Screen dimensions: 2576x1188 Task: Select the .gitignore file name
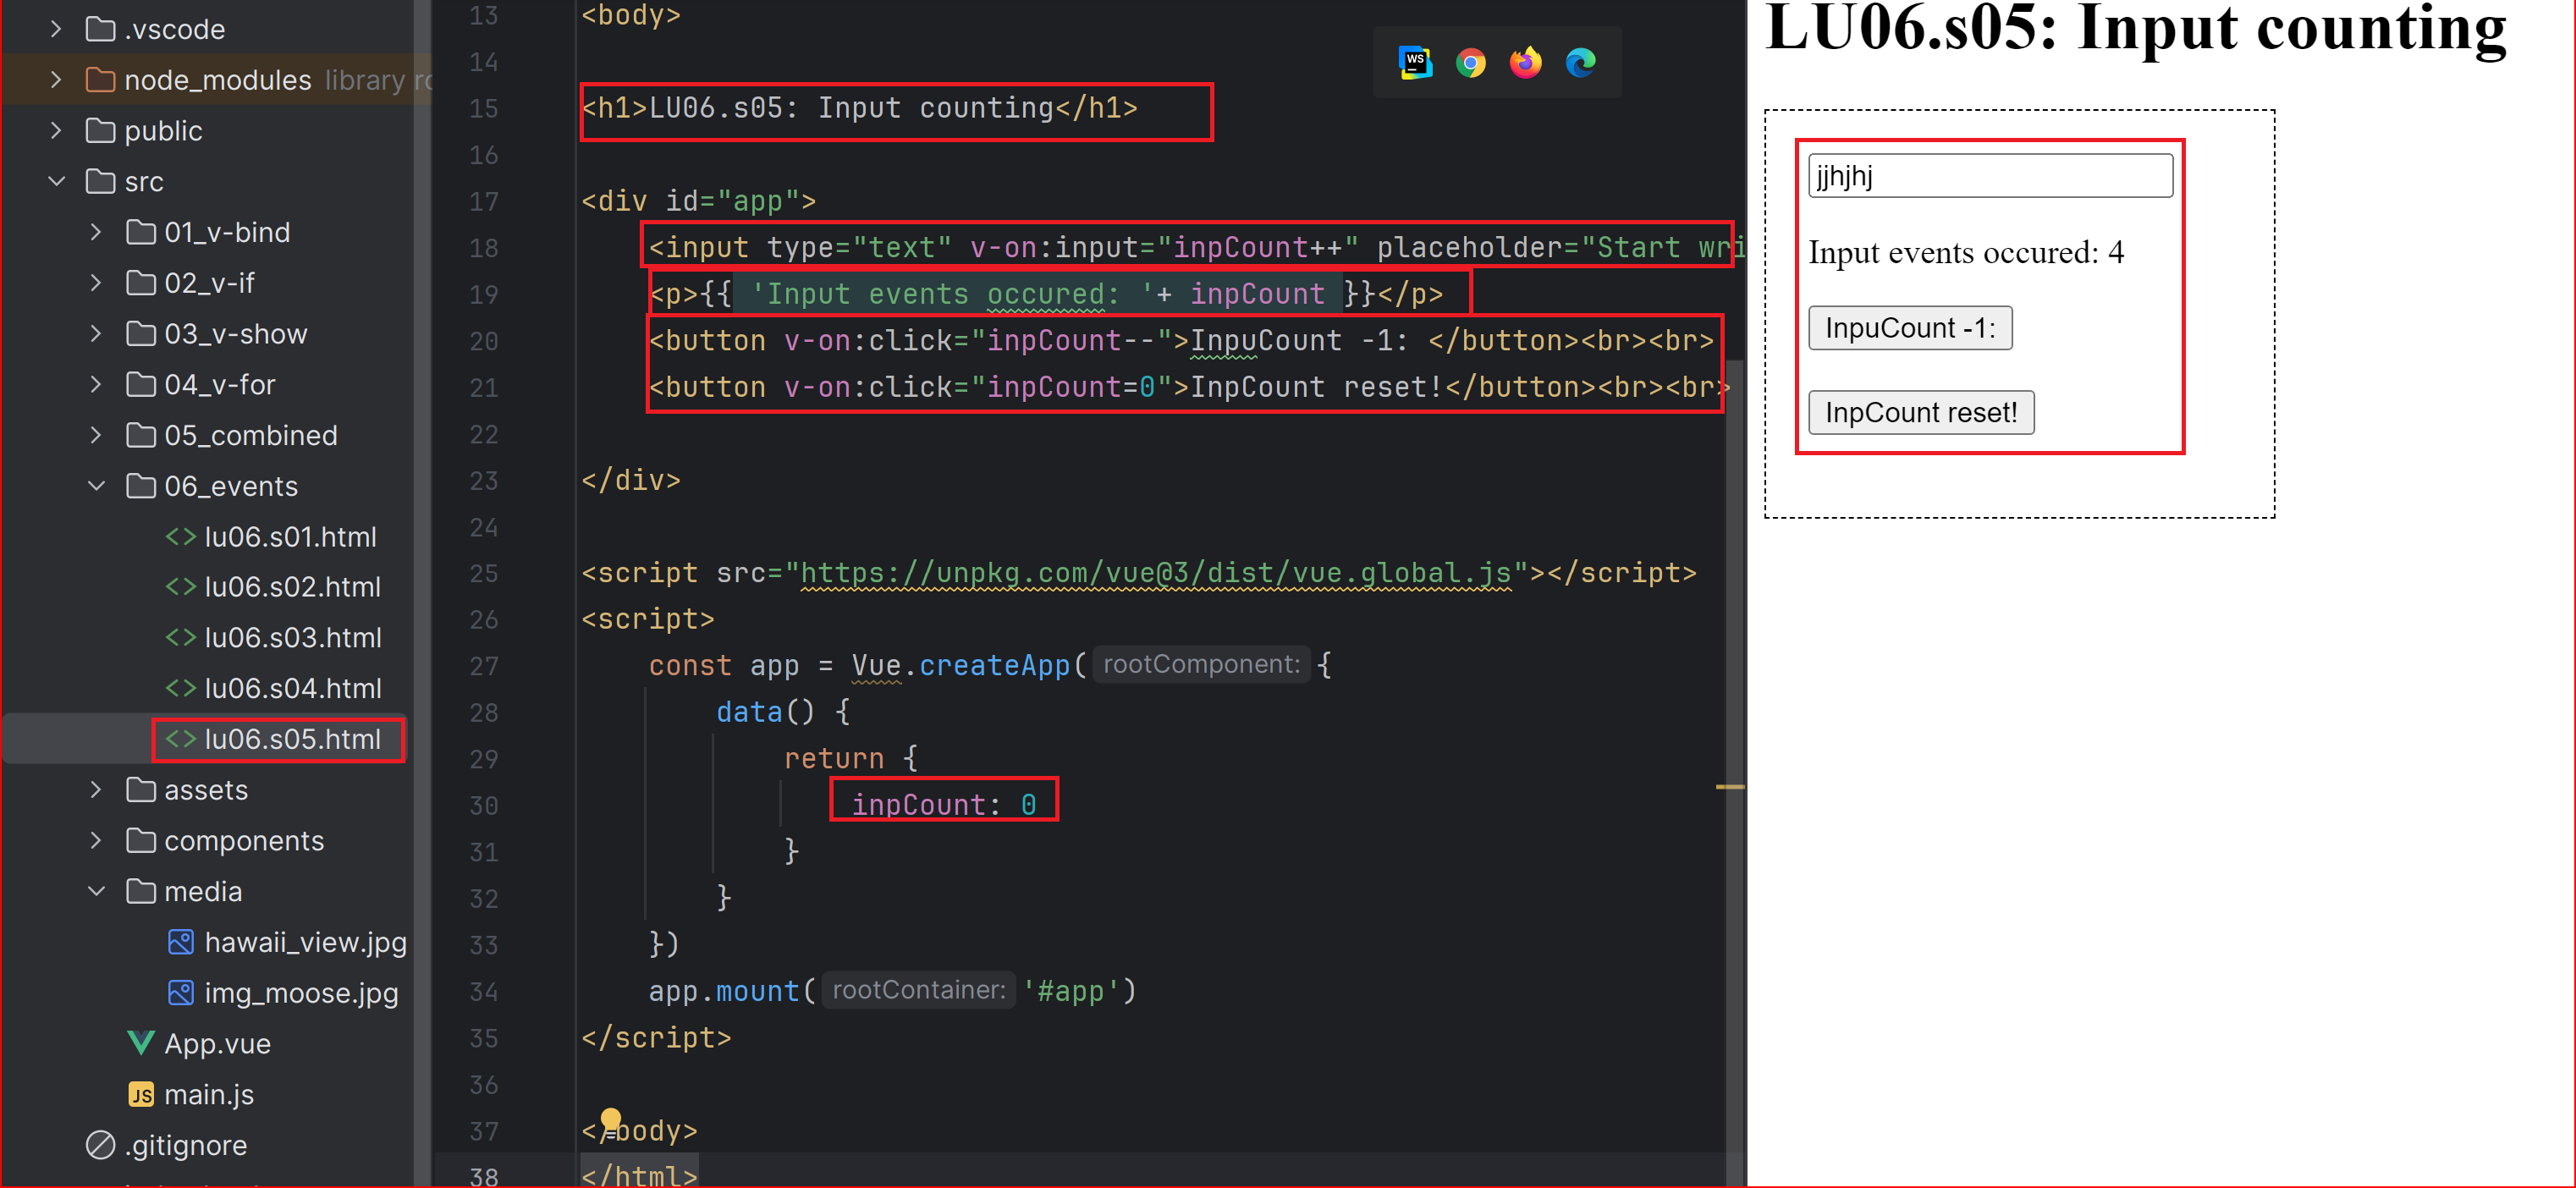tap(185, 1144)
